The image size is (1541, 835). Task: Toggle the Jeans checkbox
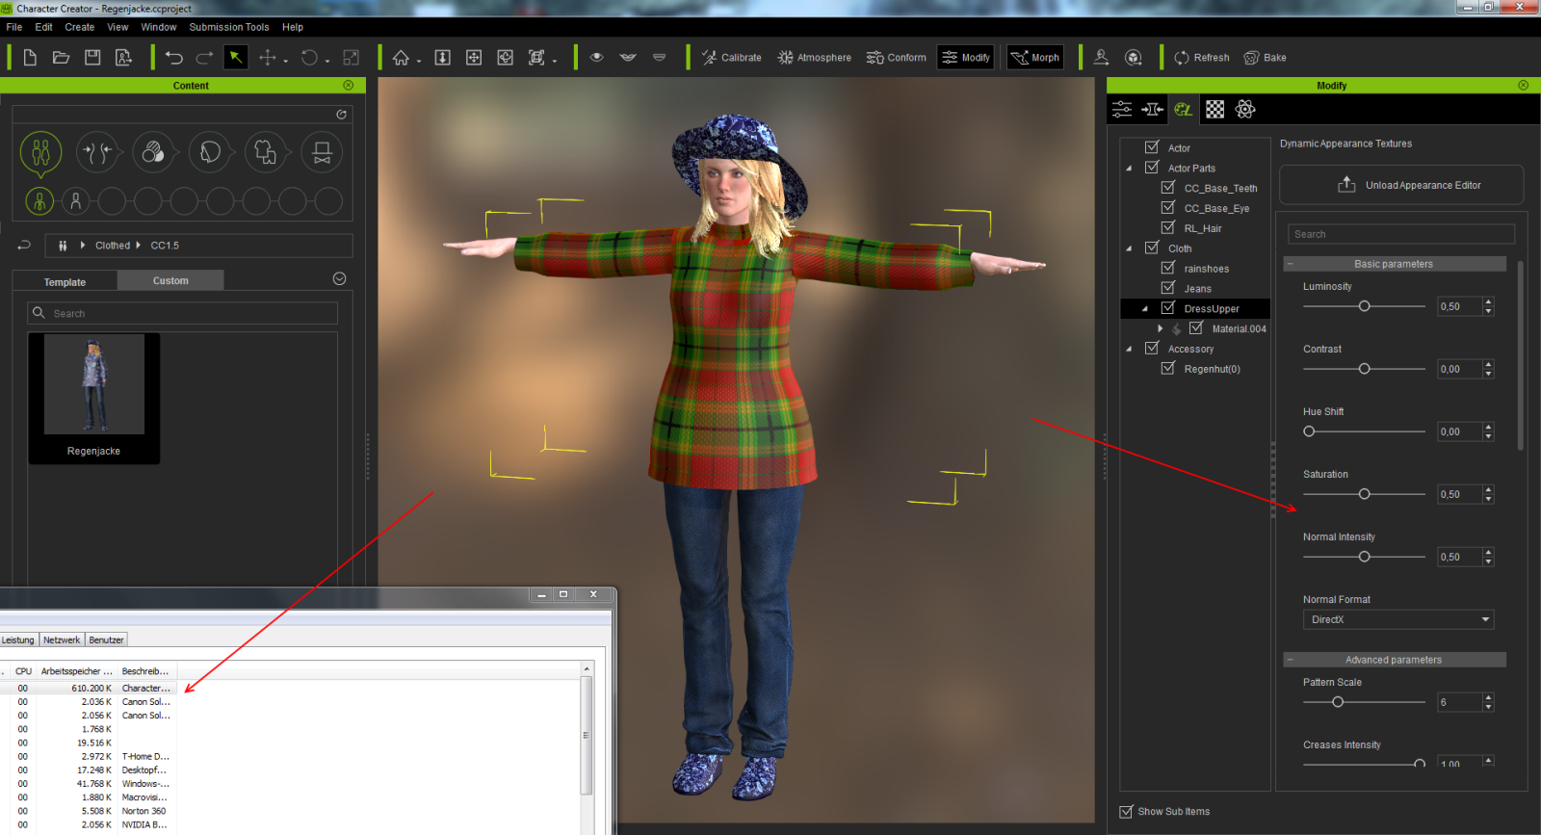click(1167, 288)
